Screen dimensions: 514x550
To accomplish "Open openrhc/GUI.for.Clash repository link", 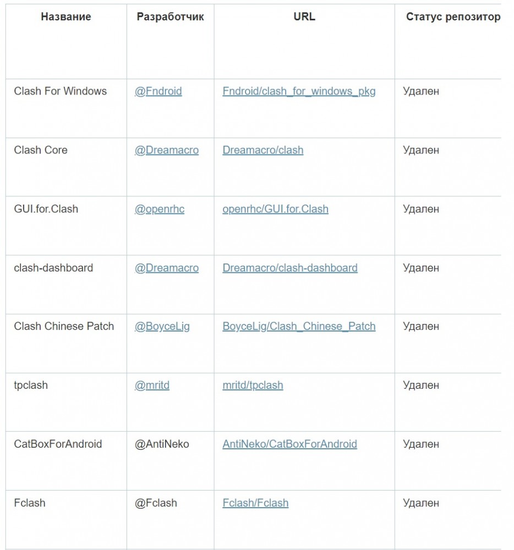I will (275, 209).
